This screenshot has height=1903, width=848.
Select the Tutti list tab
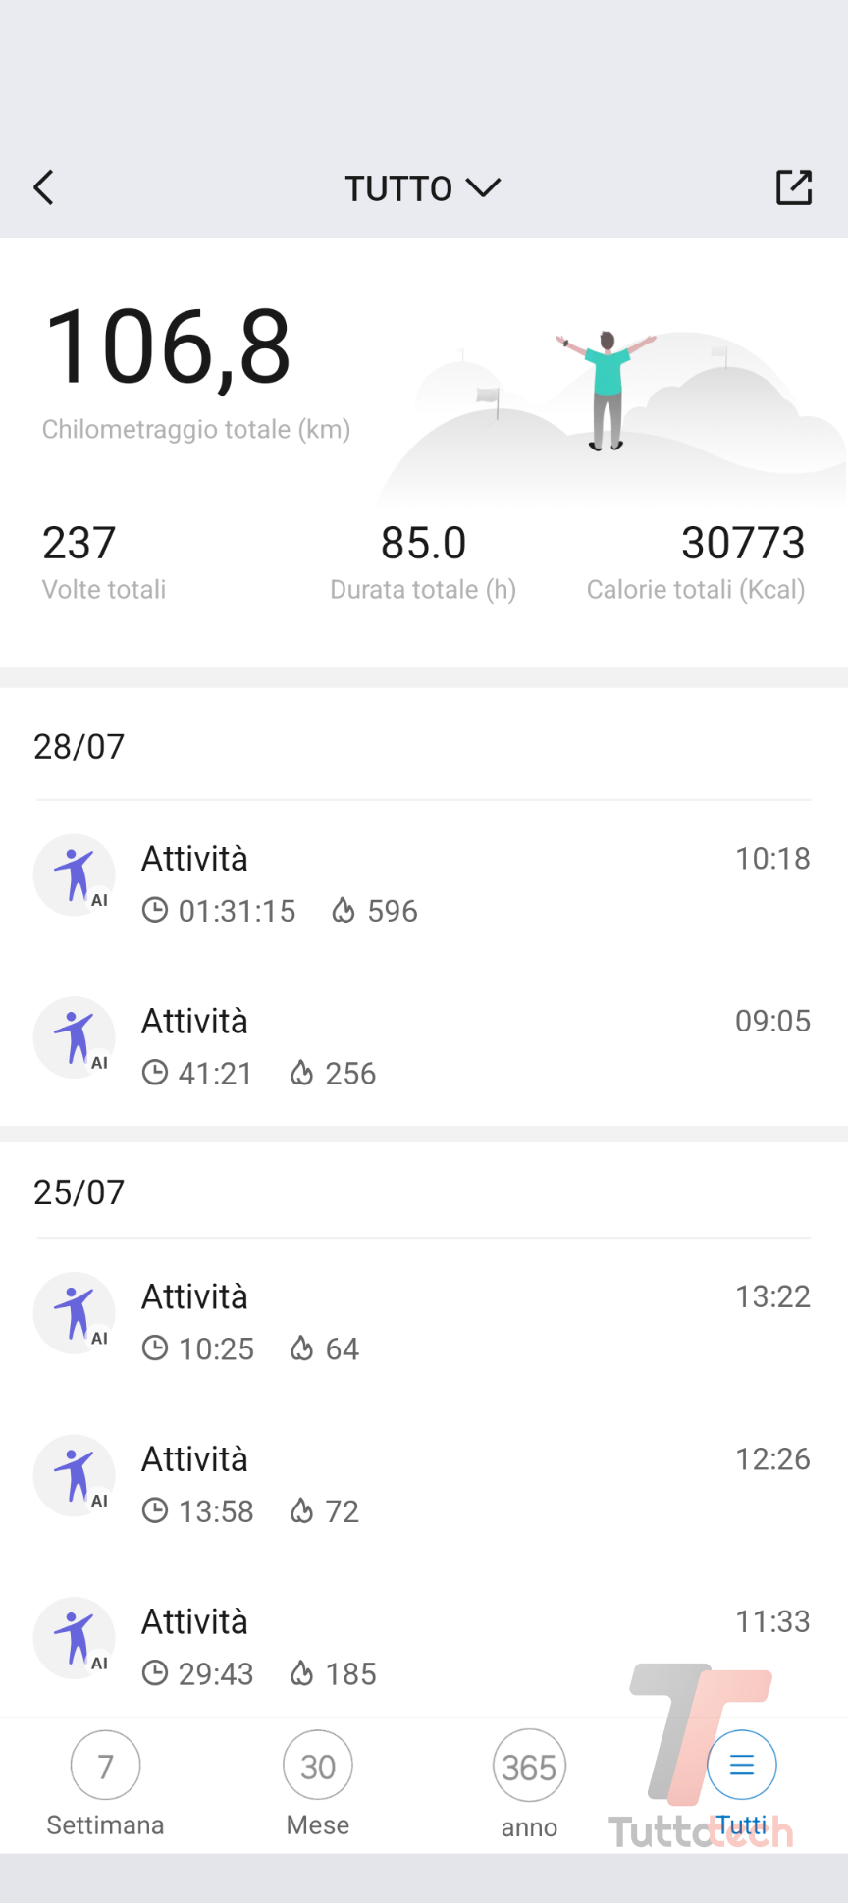pyautogui.click(x=742, y=1783)
